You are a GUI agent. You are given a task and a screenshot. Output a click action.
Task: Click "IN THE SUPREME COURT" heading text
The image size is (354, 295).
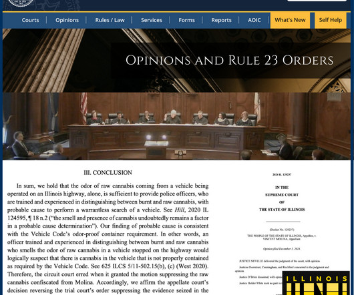(x=282, y=191)
